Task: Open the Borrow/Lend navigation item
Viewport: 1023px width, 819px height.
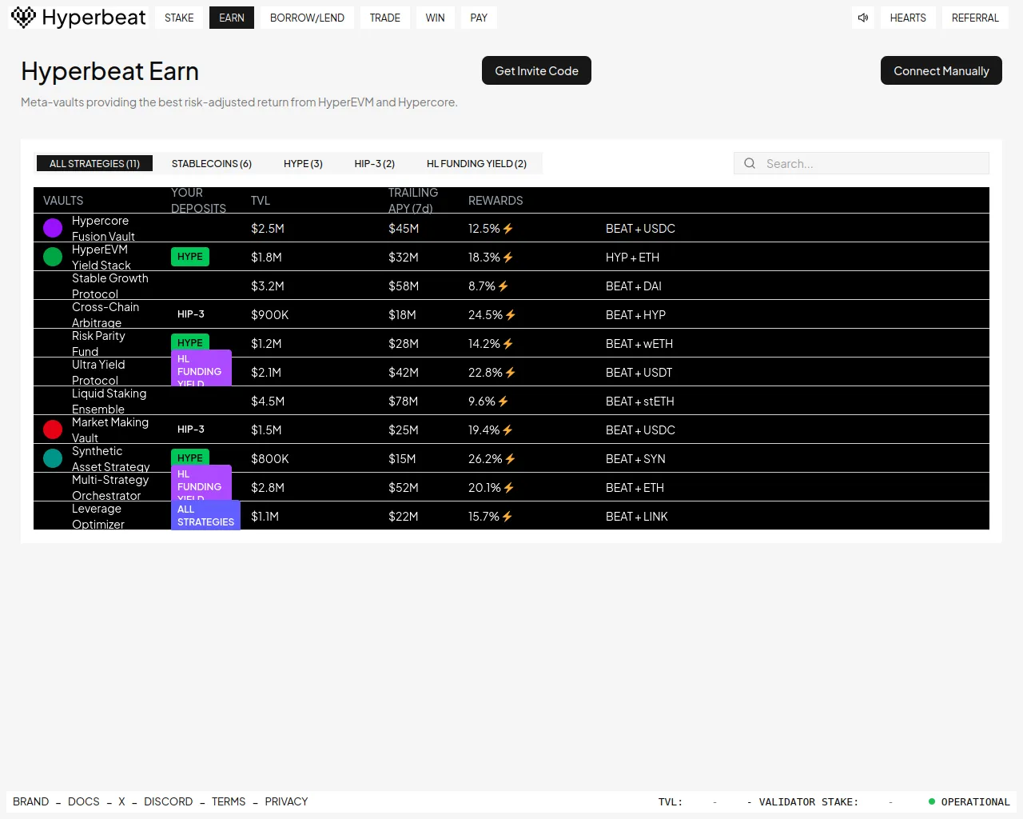Action: click(307, 18)
